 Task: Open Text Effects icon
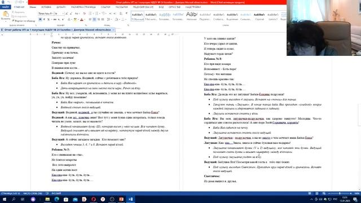[69, 20]
